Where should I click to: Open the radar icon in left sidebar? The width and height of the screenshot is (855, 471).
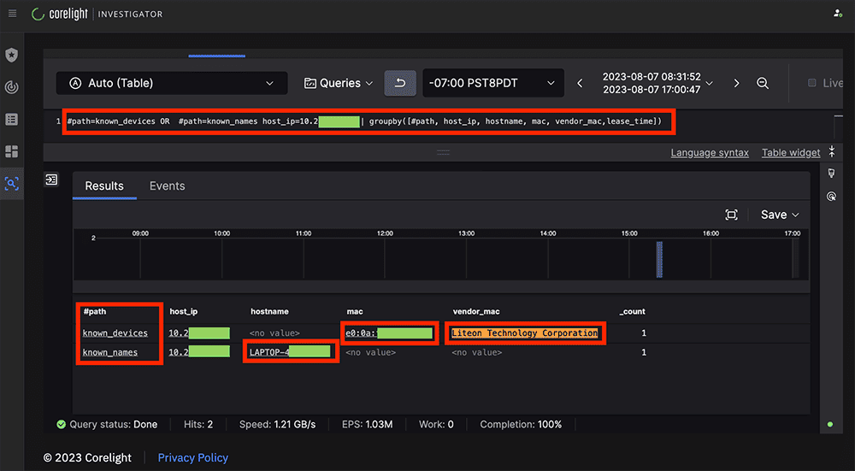point(12,87)
